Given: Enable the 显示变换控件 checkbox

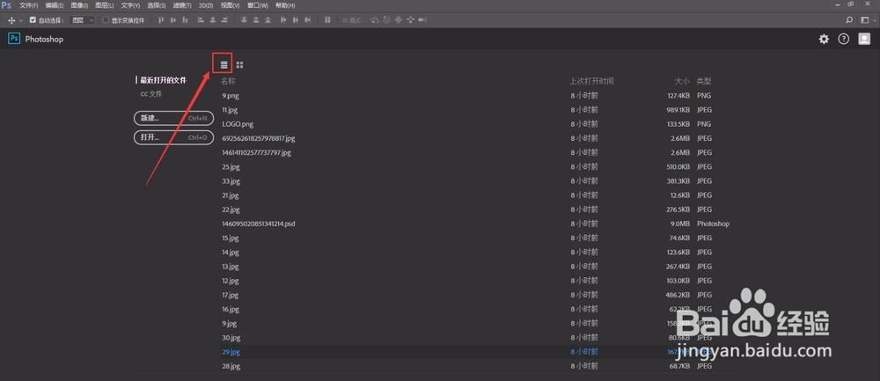Looking at the screenshot, I should pos(106,20).
